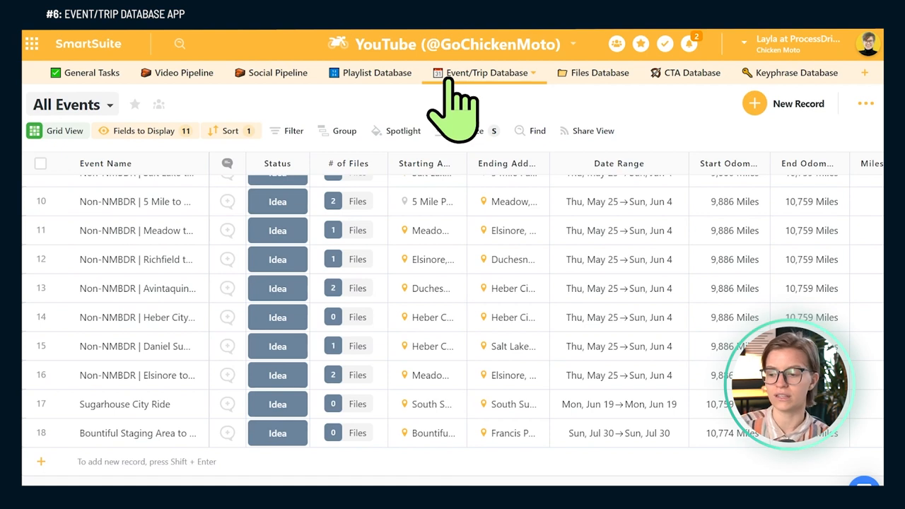Open the three-dot more options menu
905x509 pixels.
tap(866, 103)
